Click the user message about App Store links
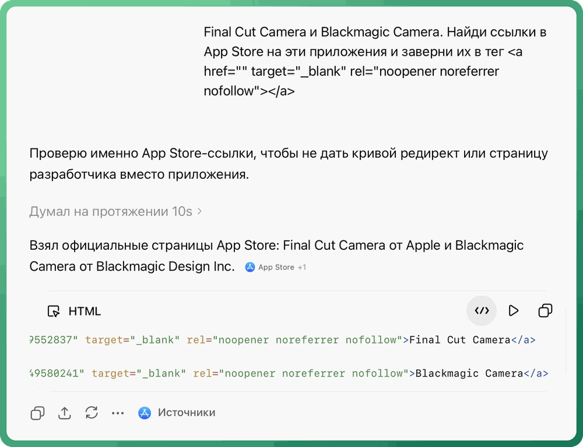583x447 pixels. [x=375, y=61]
